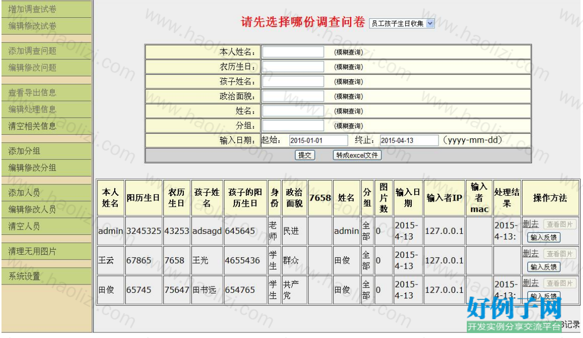This screenshot has width=583, height=338.
Task: Select cell with value 4655436
Action: 245,260
